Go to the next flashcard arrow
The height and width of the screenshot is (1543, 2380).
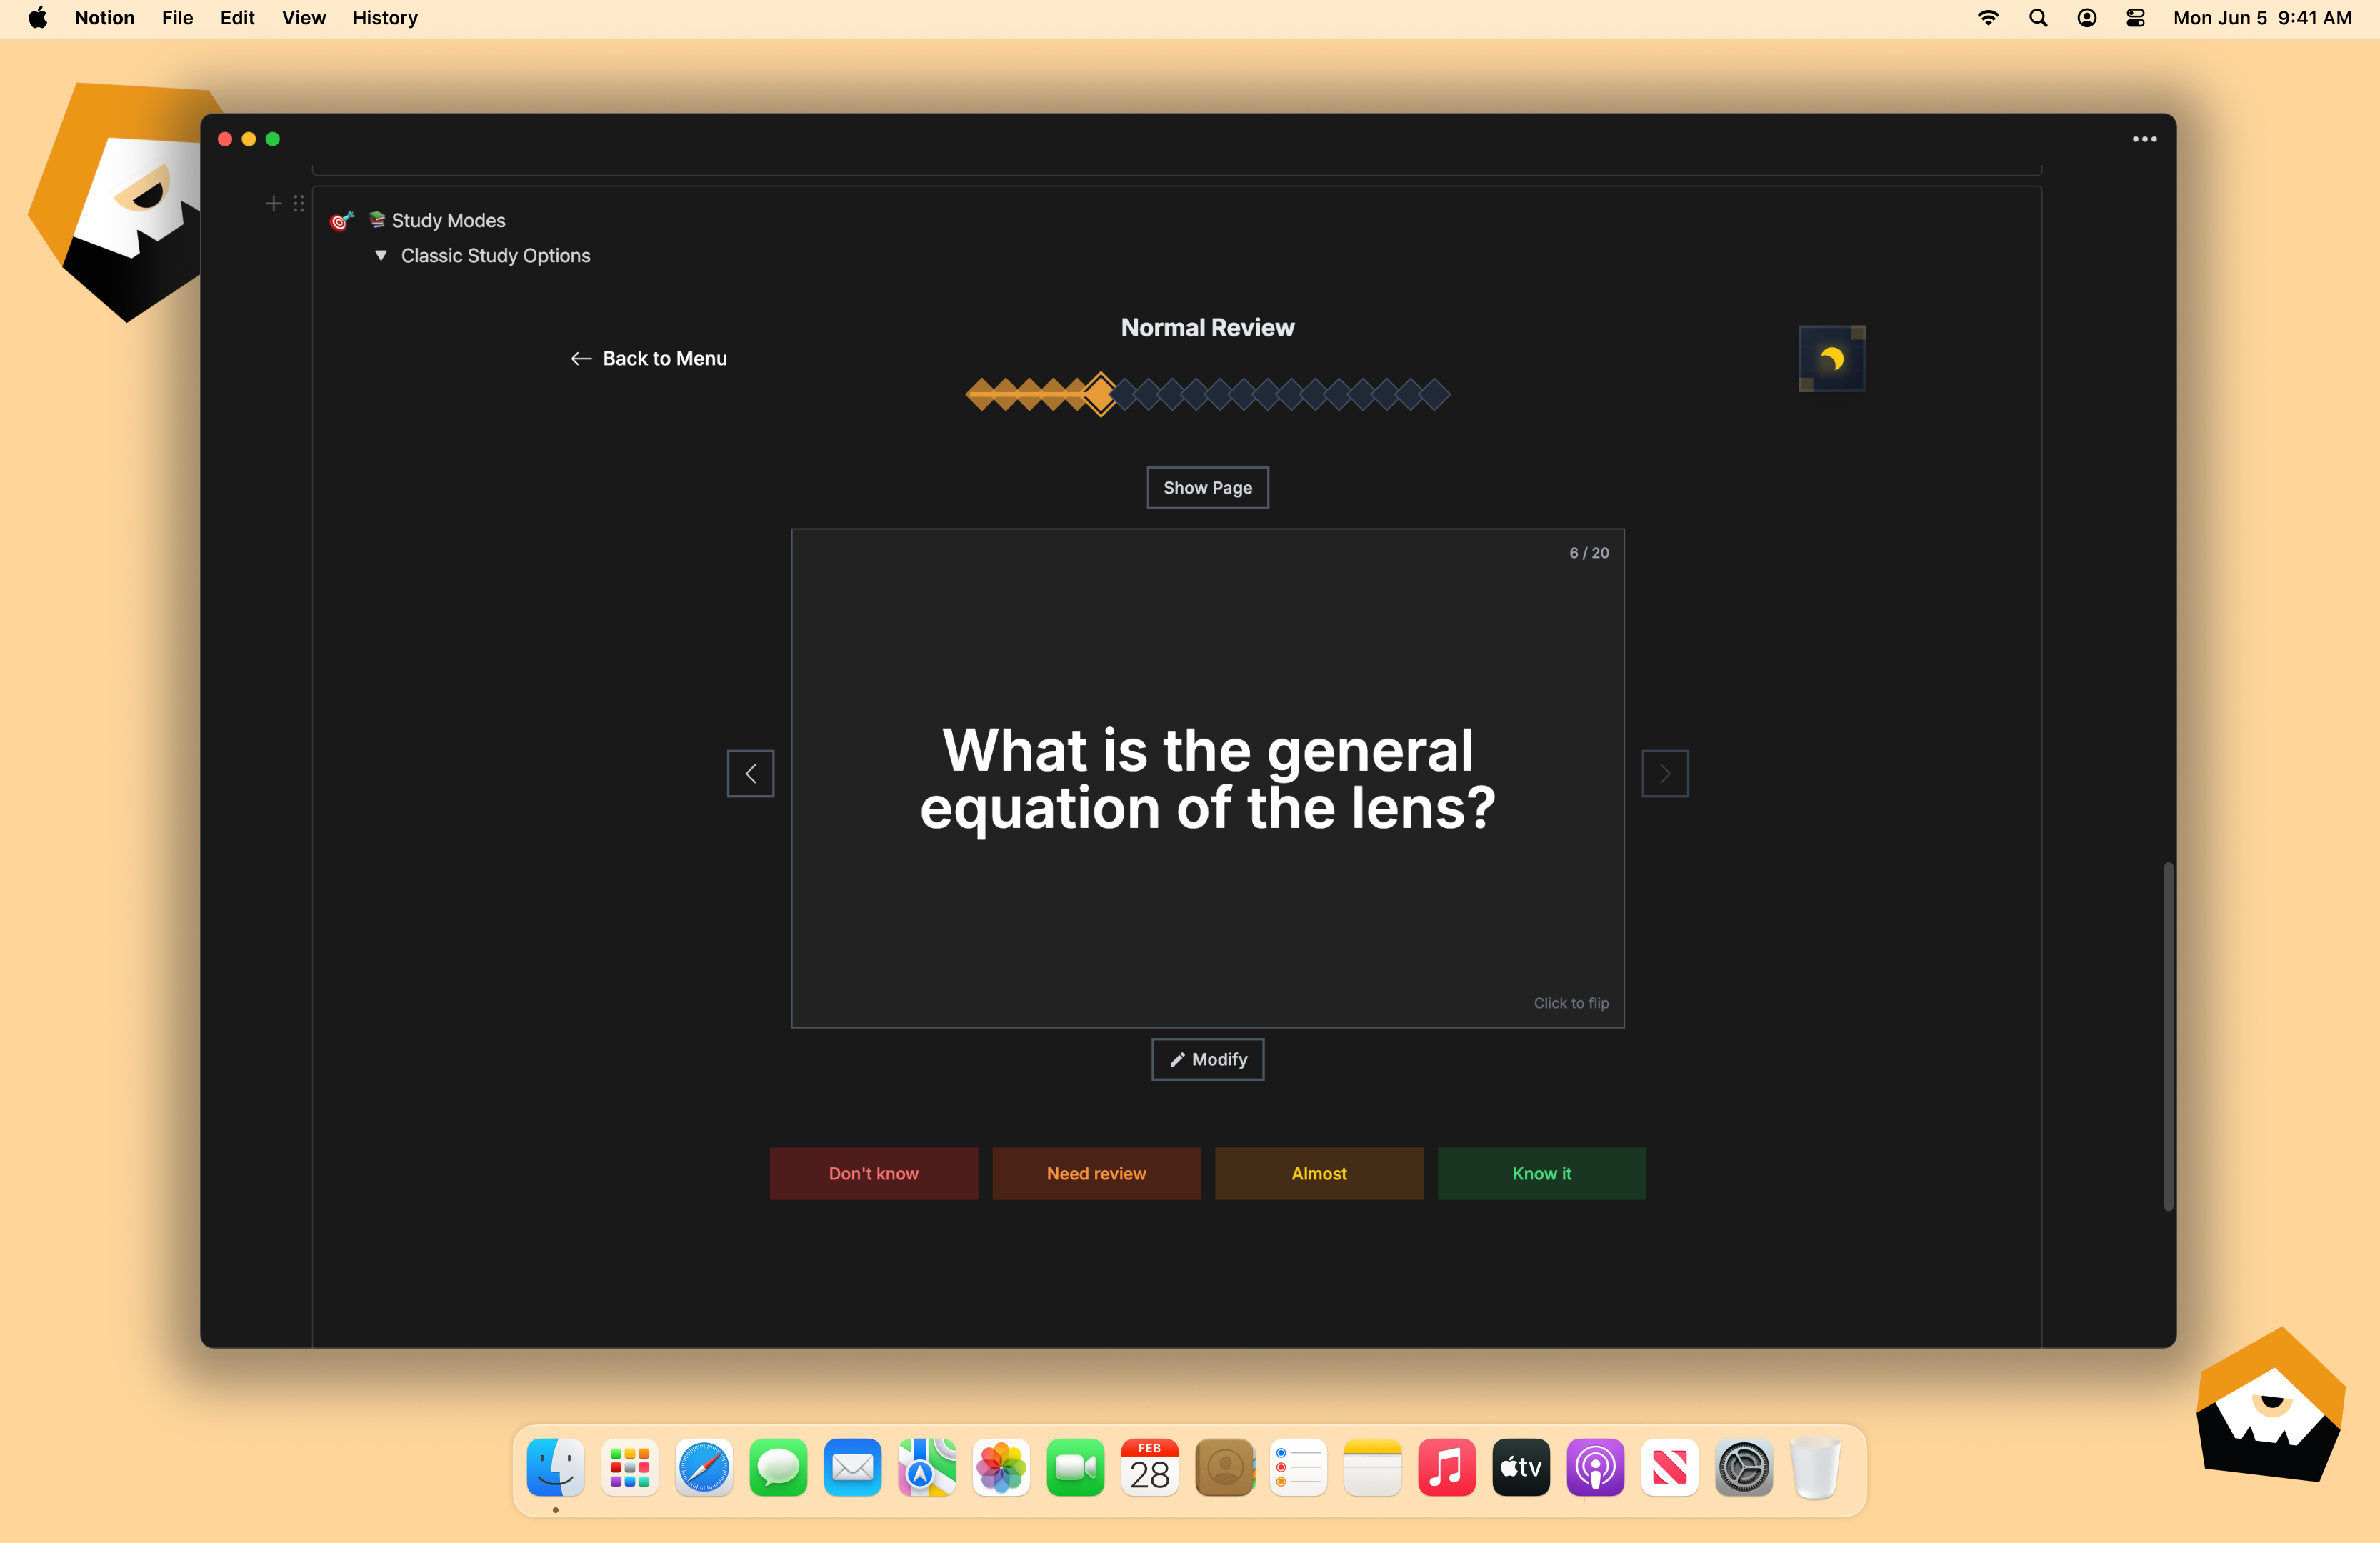coord(1665,773)
